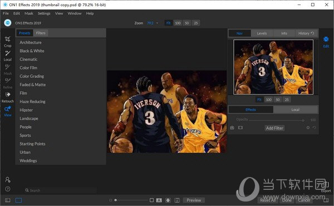Click the ON1 Effects logo icon
The height and width of the screenshot is (206, 334).
click(8, 23)
